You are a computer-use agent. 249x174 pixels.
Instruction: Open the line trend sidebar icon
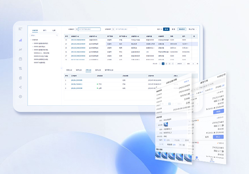[x=20, y=50]
